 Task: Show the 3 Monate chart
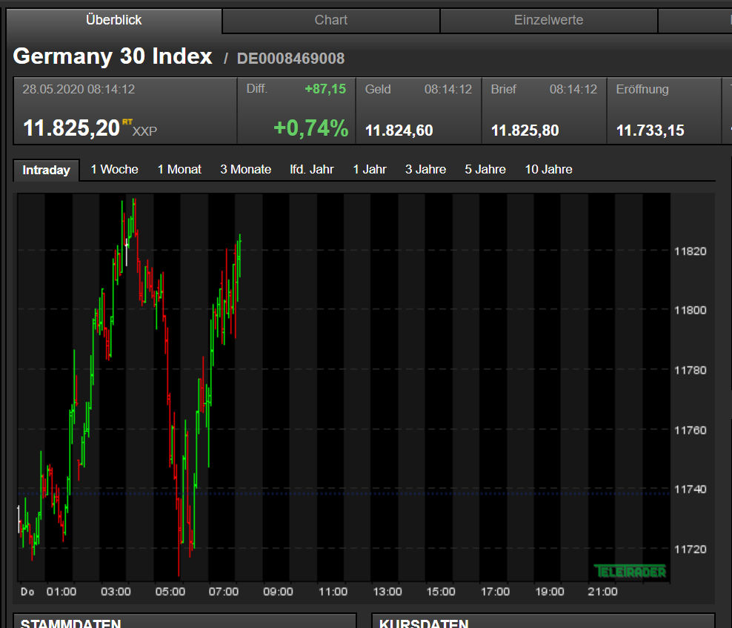[x=245, y=169]
